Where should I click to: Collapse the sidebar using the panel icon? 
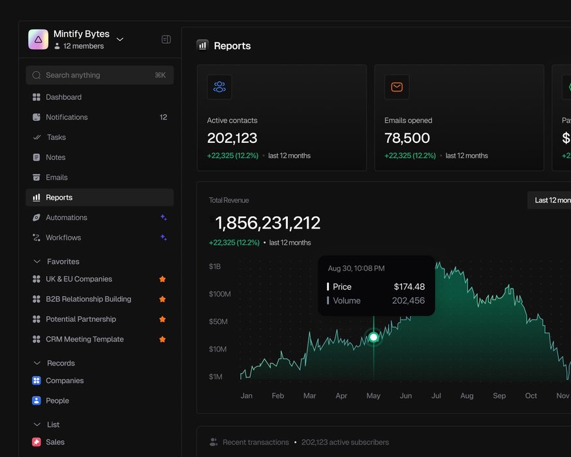pyautogui.click(x=166, y=39)
